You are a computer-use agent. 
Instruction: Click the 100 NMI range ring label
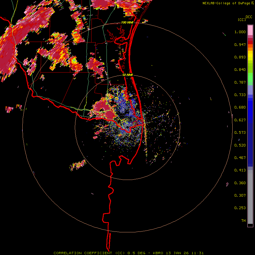click(127, 22)
